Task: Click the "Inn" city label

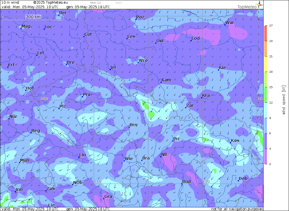Action: click(x=19, y=190)
